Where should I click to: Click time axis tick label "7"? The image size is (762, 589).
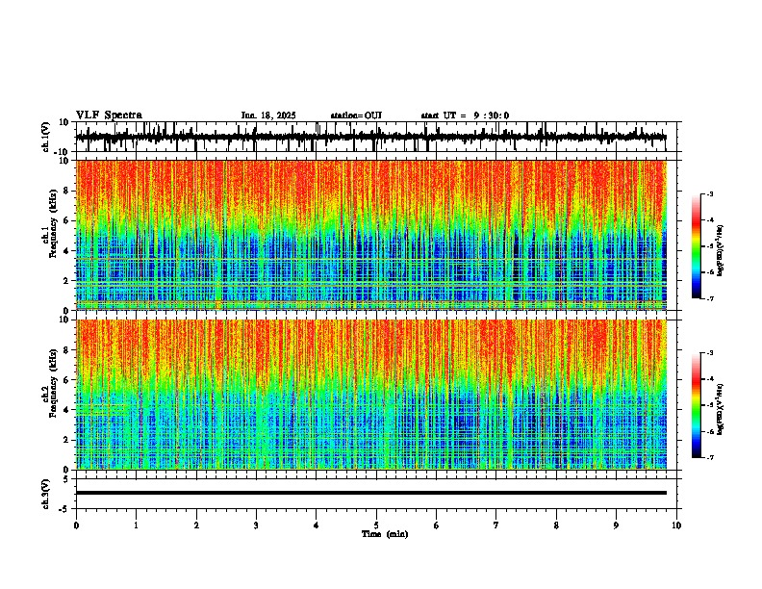496,525
